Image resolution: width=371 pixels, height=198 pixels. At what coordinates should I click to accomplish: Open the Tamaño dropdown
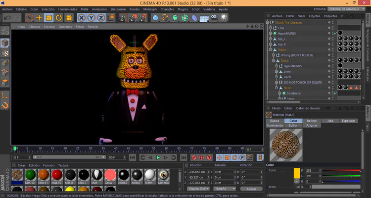click(x=225, y=189)
